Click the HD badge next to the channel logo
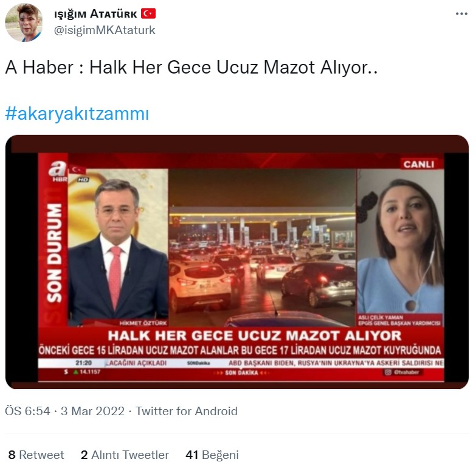 pos(83,180)
